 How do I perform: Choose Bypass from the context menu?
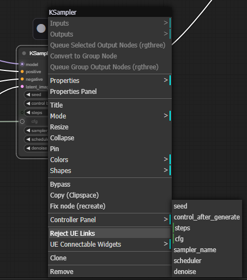point(110,184)
